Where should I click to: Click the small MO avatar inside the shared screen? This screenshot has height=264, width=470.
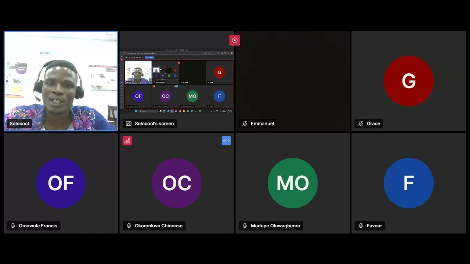click(x=192, y=96)
